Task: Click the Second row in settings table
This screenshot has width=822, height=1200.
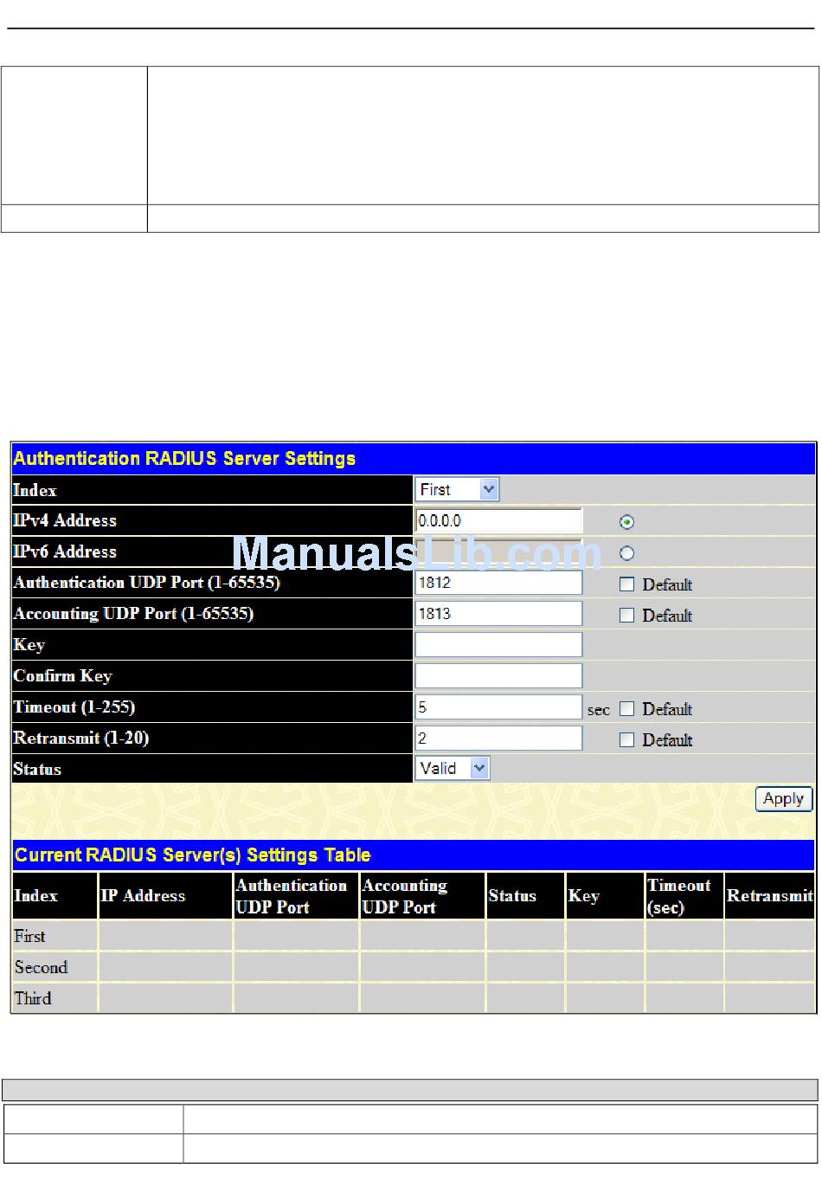Action: click(414, 967)
